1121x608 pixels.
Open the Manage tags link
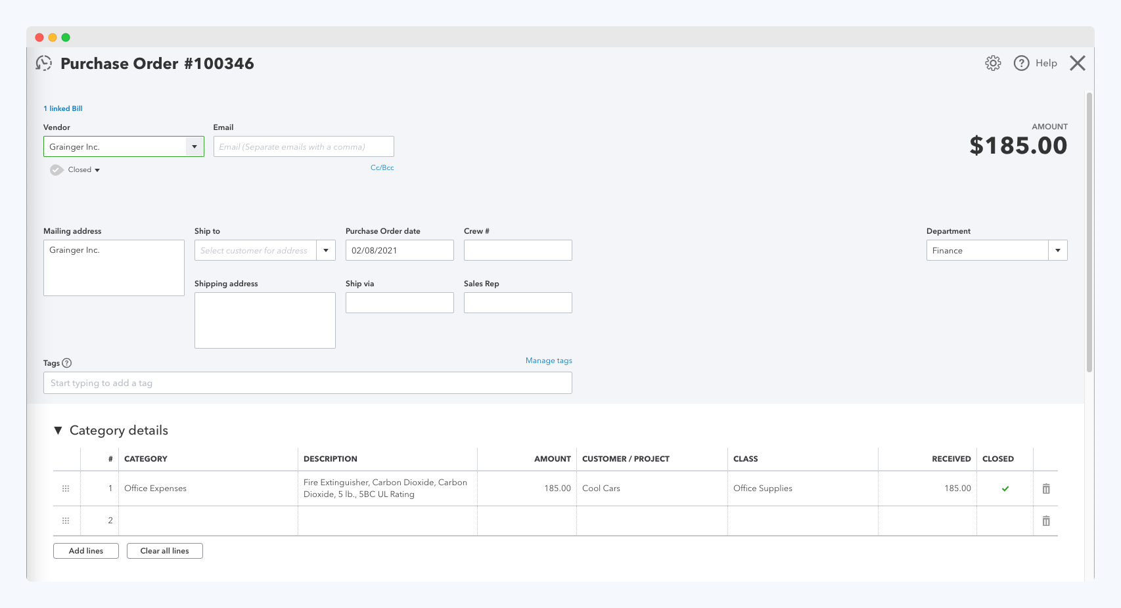point(549,360)
